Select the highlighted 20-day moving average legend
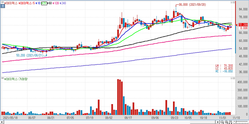 coord(44,3)
